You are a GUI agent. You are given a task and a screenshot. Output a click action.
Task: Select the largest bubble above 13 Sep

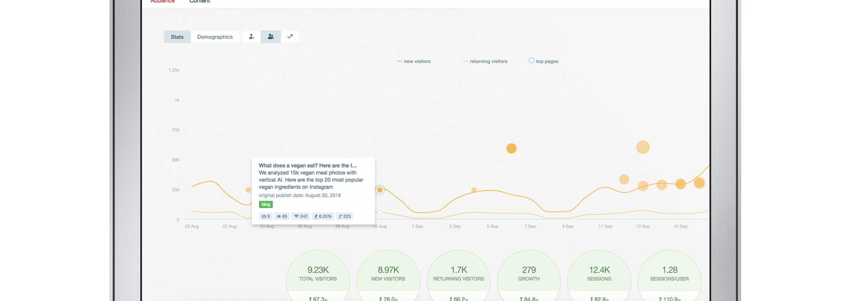pyautogui.click(x=642, y=147)
